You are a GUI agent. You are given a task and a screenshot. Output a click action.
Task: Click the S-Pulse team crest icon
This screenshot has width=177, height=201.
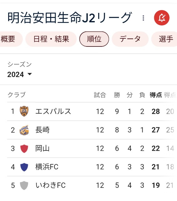click(x=24, y=111)
